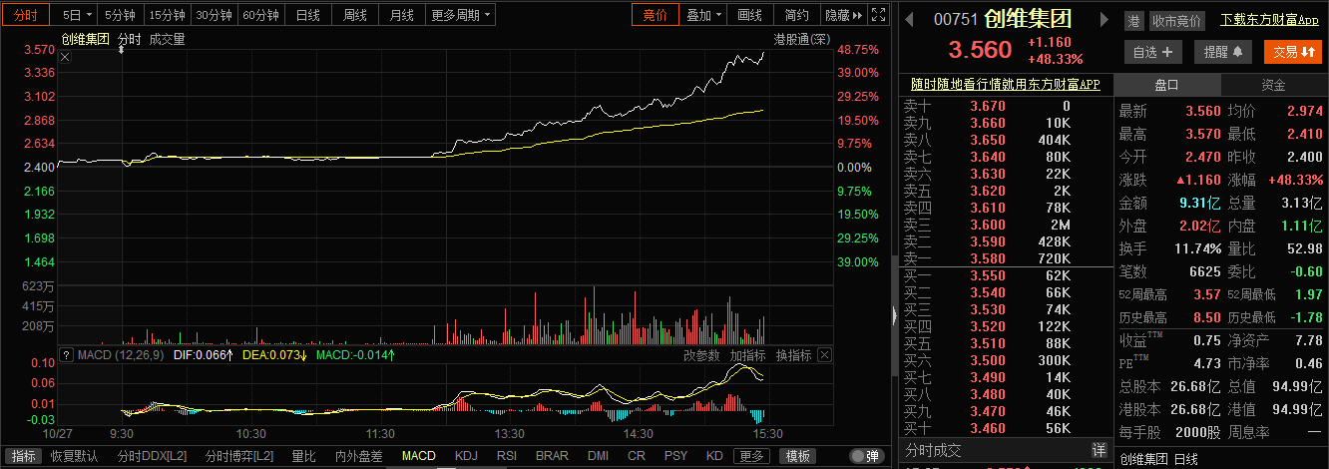
Task: Open the MACD help question-mark icon
Action: coord(67,355)
